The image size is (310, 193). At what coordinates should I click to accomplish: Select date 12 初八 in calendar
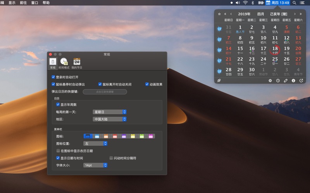pyautogui.click(x=287, y=40)
